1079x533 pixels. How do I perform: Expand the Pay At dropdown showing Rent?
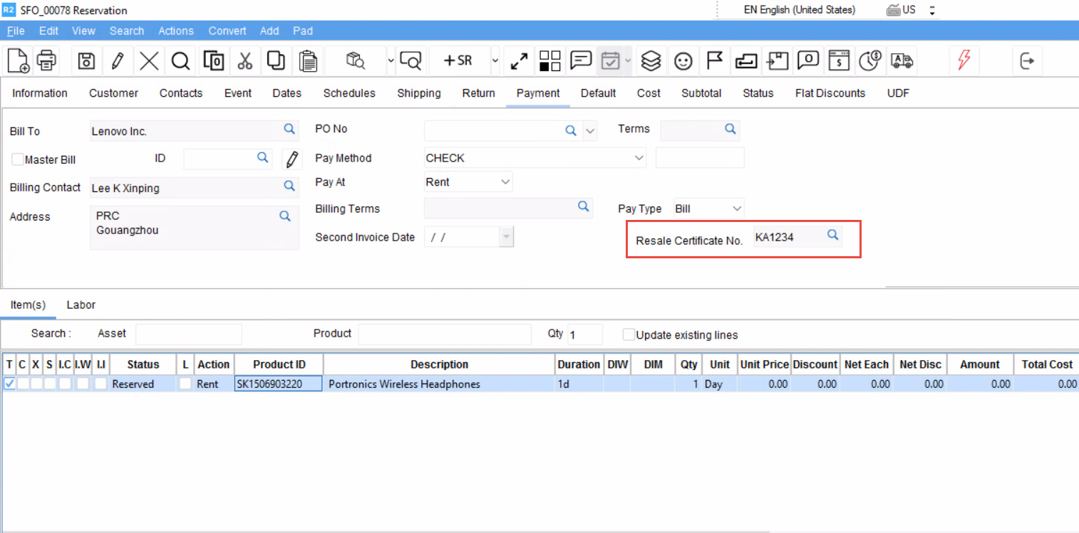coord(505,182)
